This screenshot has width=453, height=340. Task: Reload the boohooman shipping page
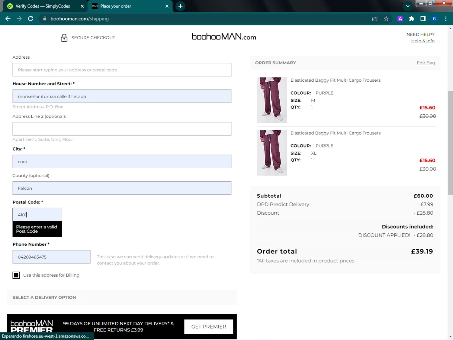click(31, 19)
